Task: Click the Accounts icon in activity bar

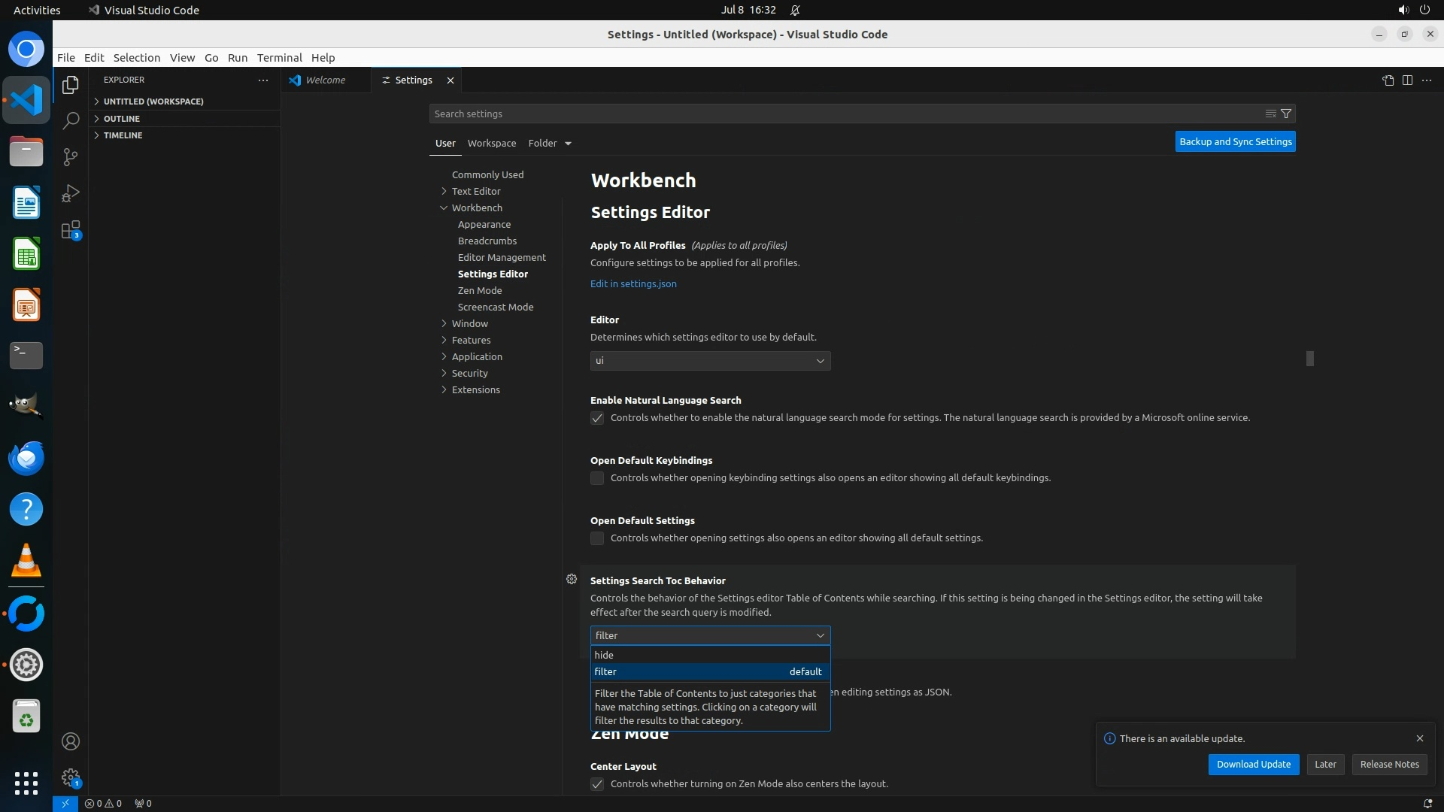Action: pos(71,741)
